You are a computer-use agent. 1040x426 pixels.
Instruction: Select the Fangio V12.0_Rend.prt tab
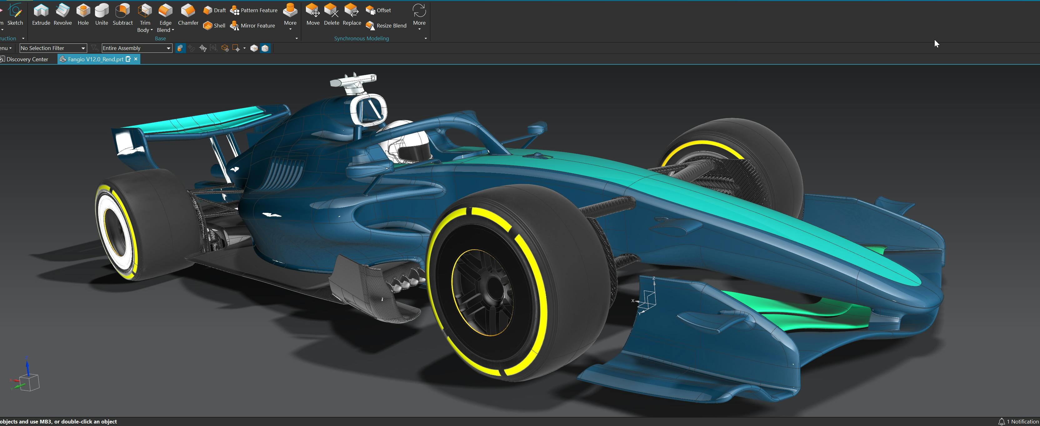click(x=95, y=59)
